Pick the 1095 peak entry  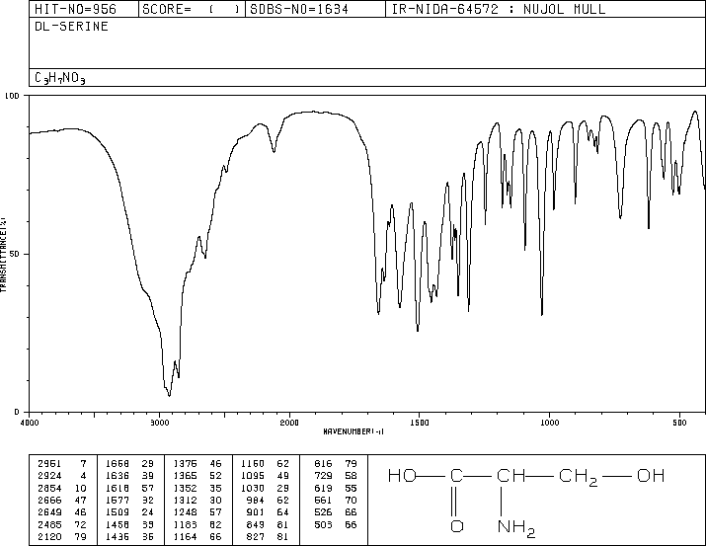click(x=265, y=476)
